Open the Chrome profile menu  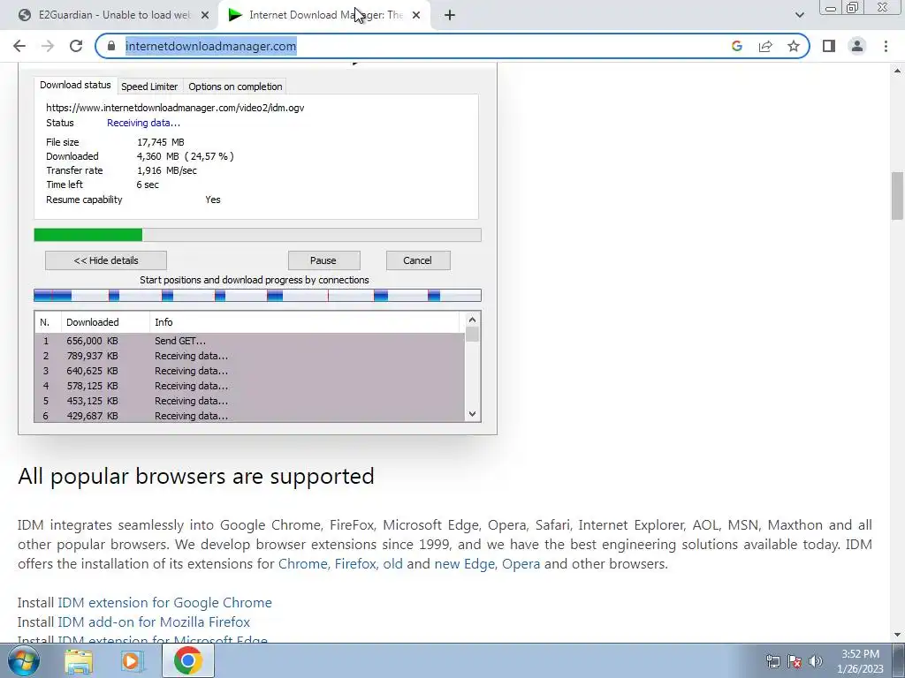tap(857, 46)
